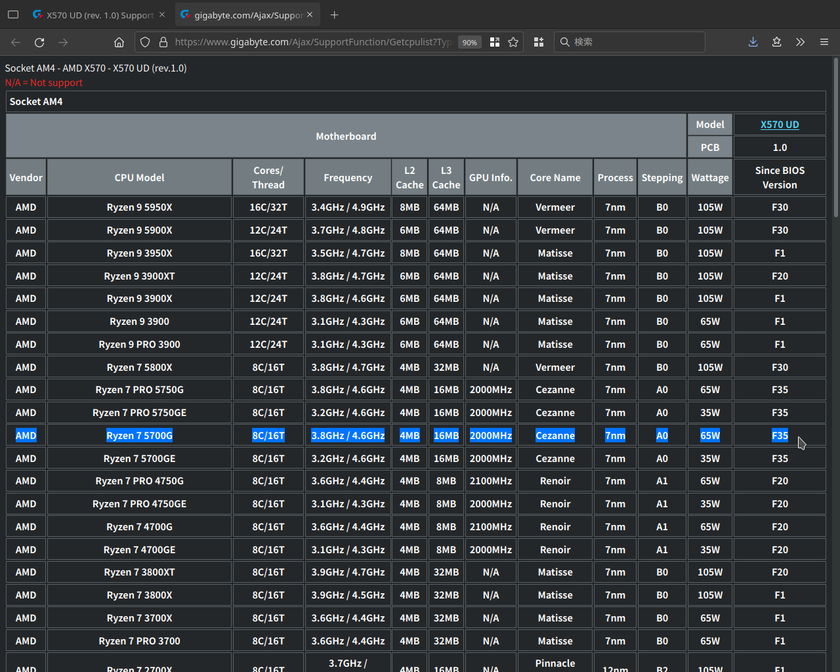Click the "Ryzen 9 3900" cell

140,322
